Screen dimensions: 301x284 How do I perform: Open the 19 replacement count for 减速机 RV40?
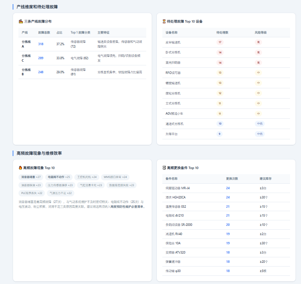(x=228, y=234)
